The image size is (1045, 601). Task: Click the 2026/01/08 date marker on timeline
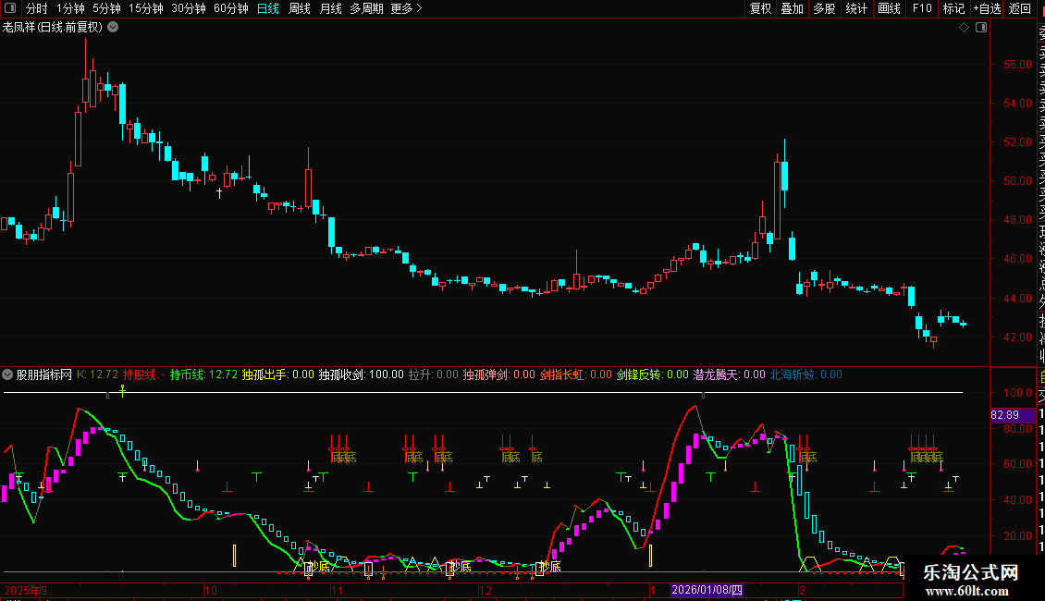707,590
